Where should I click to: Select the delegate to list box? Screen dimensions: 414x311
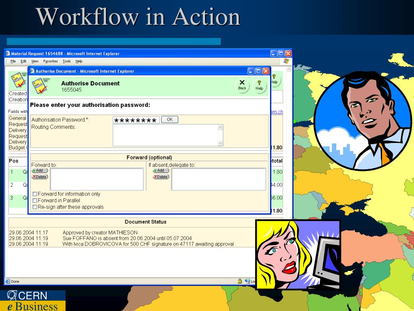pos(219,179)
